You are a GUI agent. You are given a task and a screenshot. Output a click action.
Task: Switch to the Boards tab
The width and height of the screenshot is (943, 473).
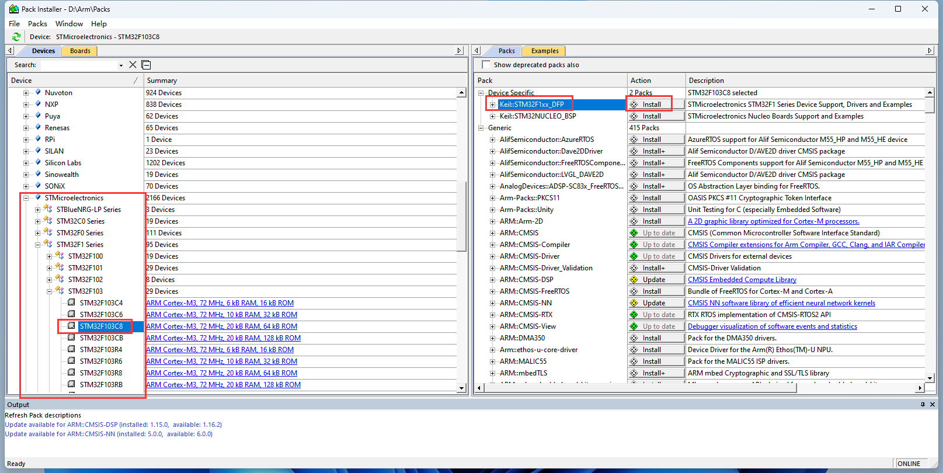pyautogui.click(x=80, y=51)
